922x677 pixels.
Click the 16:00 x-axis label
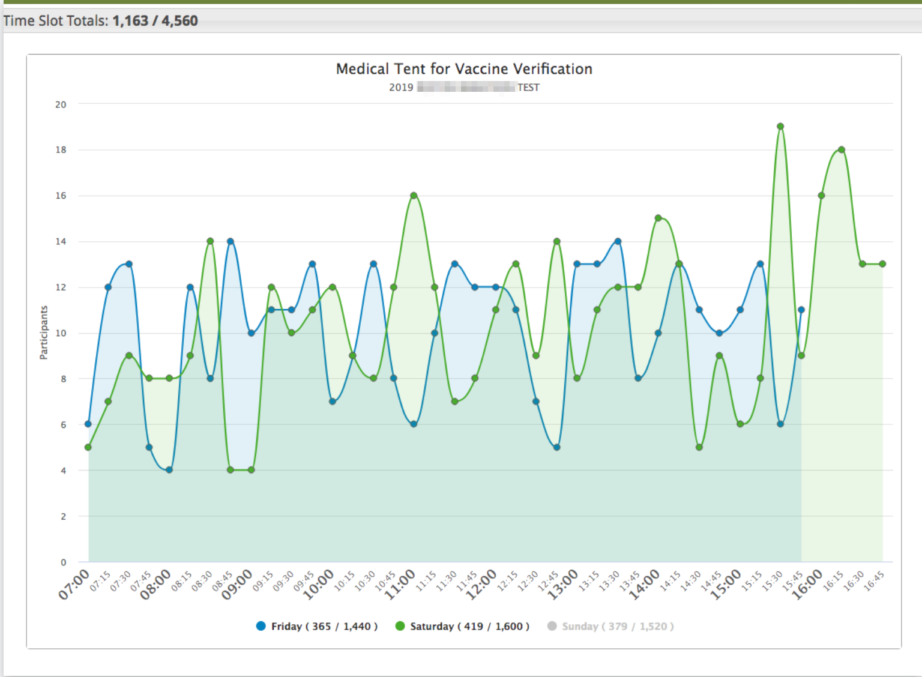pyautogui.click(x=807, y=584)
